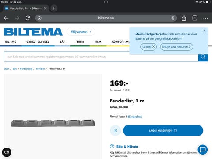The width and height of the screenshot is (212, 159).
Task: Open the BÅT menu category
Action: pyautogui.click(x=62, y=42)
